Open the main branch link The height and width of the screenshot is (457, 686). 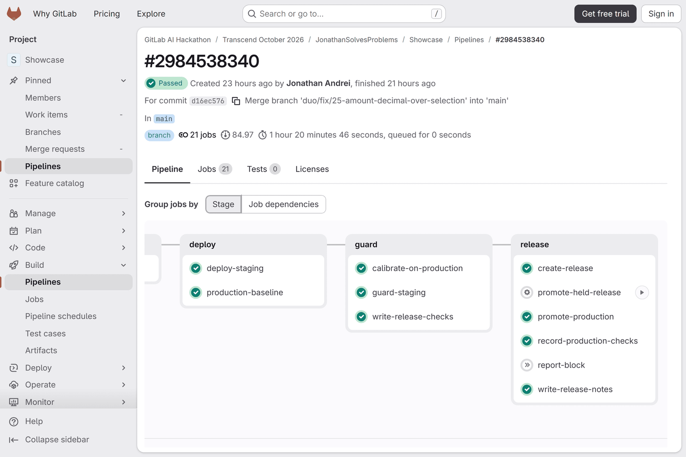pyautogui.click(x=164, y=119)
